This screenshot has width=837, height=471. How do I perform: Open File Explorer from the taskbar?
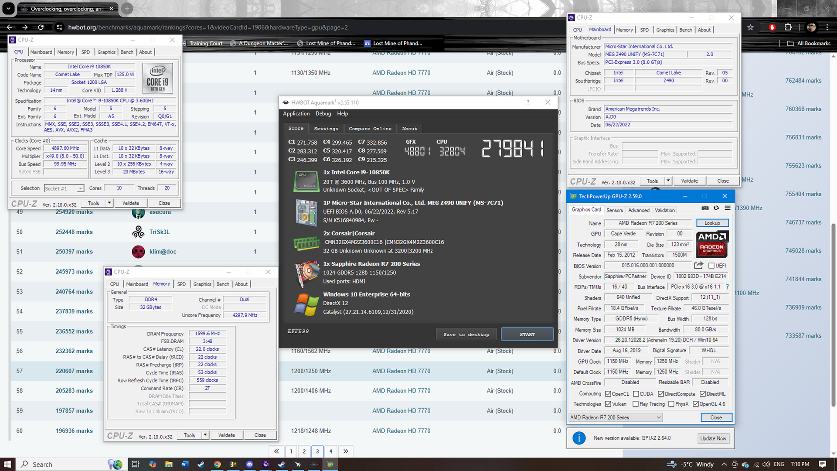pos(169,464)
